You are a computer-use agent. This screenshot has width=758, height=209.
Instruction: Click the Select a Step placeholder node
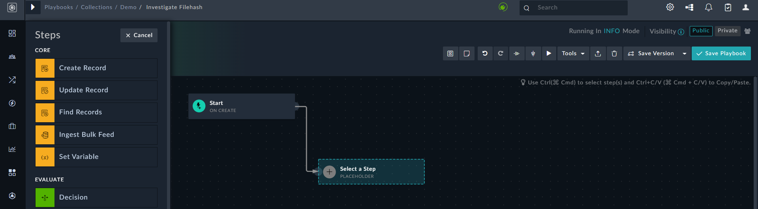click(371, 172)
